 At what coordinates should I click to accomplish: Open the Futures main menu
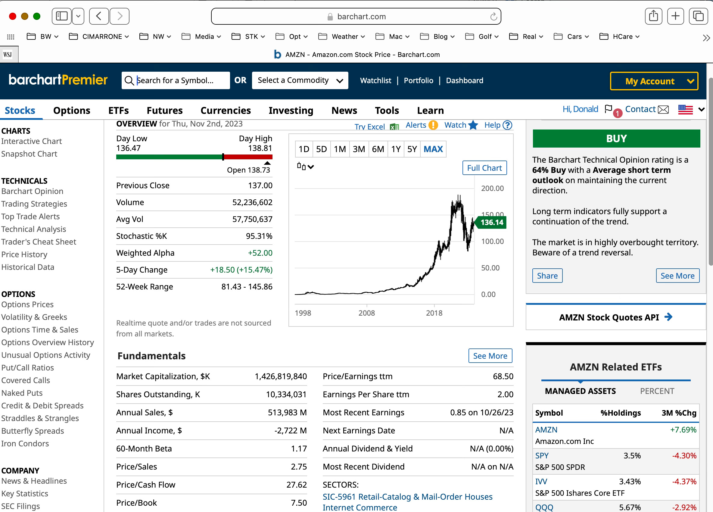click(164, 111)
